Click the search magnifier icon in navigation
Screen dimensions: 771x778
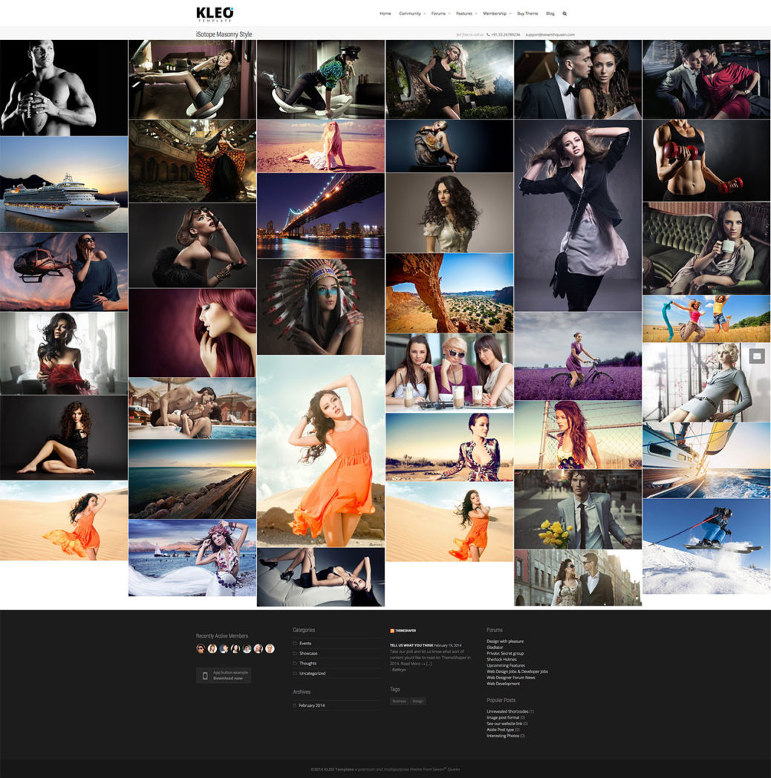click(565, 13)
